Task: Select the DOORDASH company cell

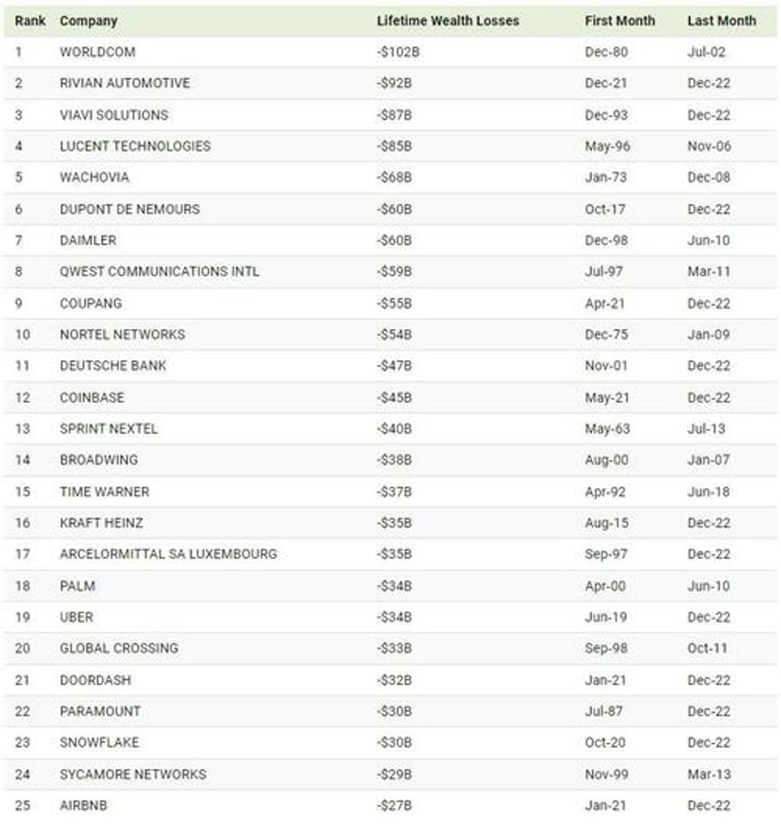Action: click(95, 680)
